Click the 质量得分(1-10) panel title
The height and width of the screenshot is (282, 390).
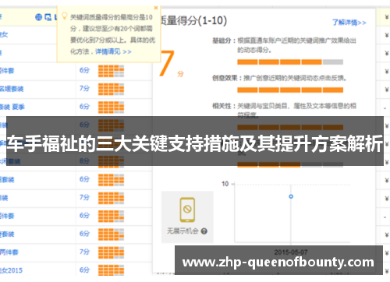point(193,20)
